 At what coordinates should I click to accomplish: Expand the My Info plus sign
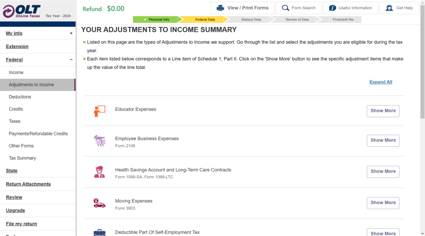71,33
